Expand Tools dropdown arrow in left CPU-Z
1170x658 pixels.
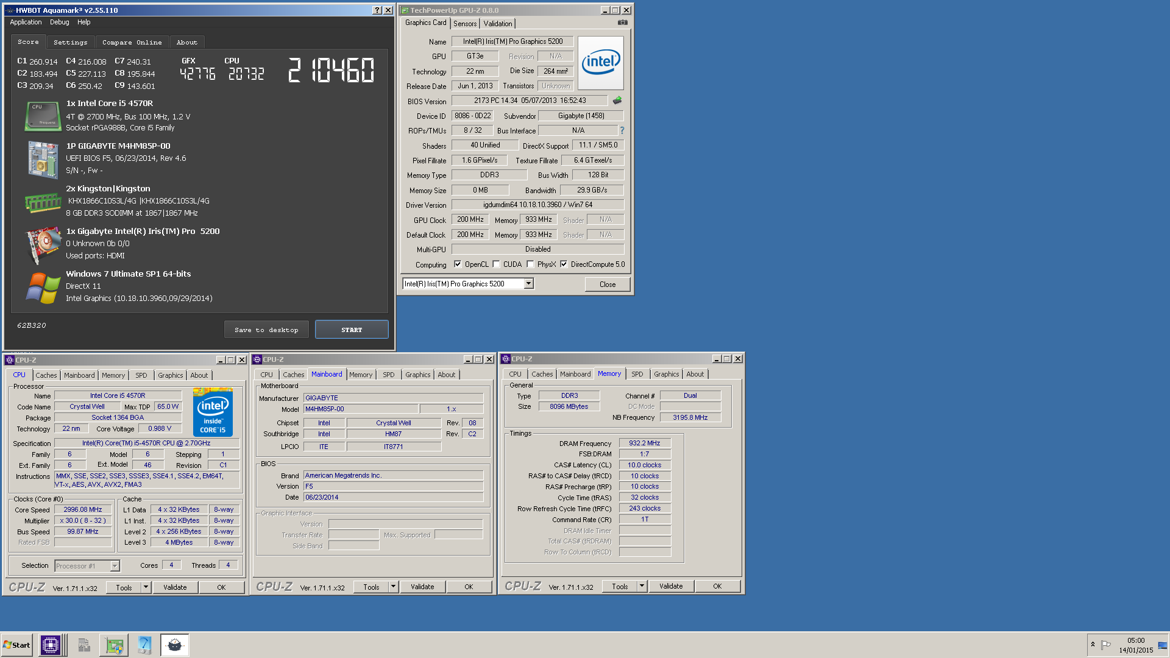146,587
